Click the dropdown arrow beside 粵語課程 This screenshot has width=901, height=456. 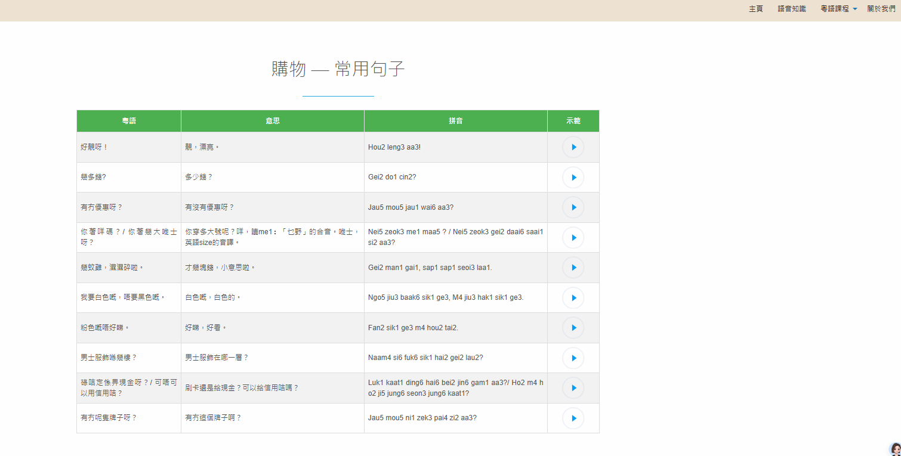coord(855,10)
